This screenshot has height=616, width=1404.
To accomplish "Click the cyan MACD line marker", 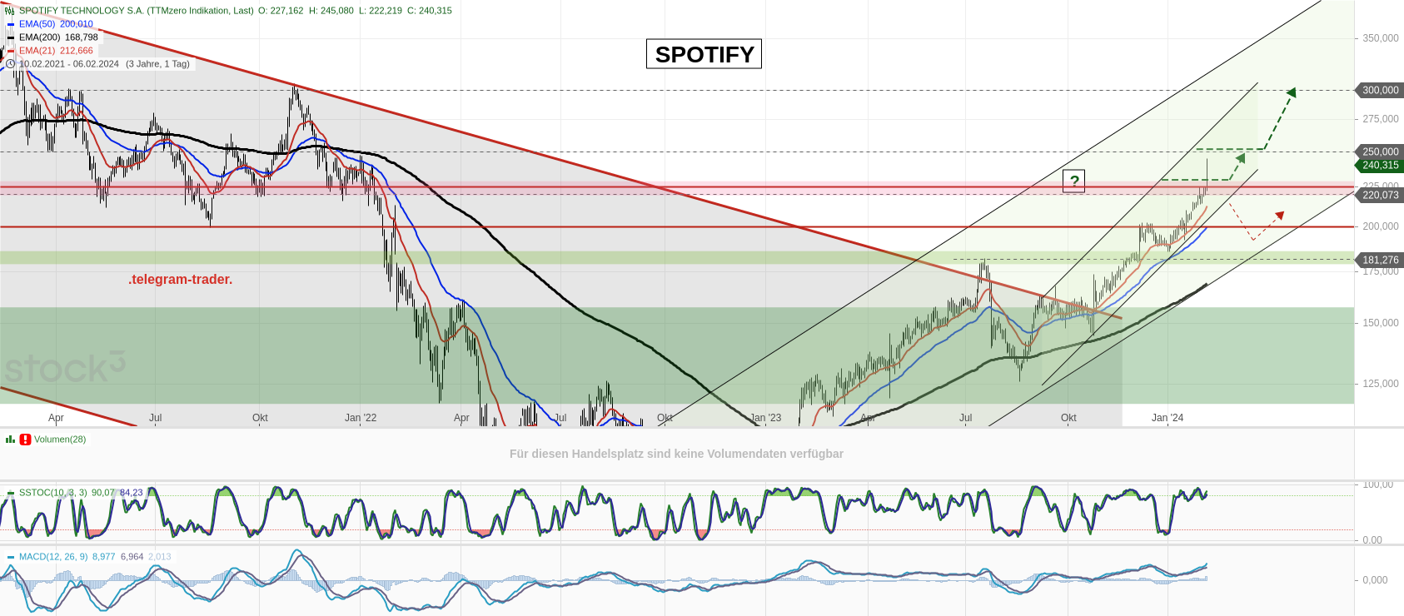I will [11, 557].
